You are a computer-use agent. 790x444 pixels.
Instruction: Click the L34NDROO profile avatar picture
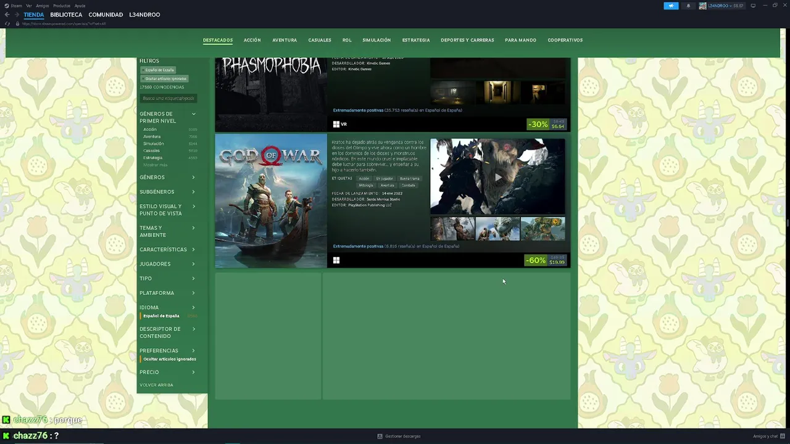pyautogui.click(x=702, y=6)
